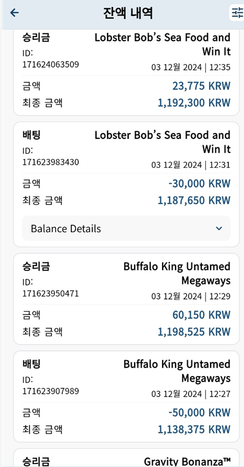Screen dimensions: 244x467
Task: Tap the back arrow icon
Action: click(14, 12)
